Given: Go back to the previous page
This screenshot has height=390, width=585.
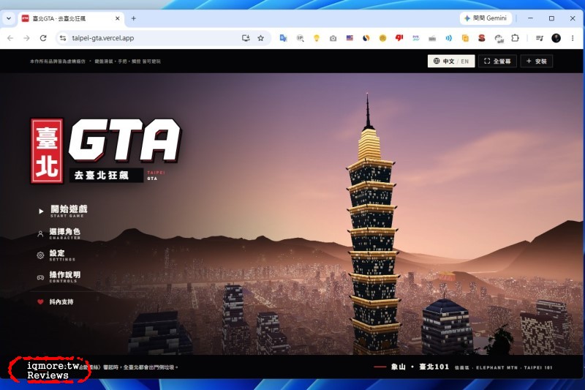Looking at the screenshot, I should click(x=10, y=38).
